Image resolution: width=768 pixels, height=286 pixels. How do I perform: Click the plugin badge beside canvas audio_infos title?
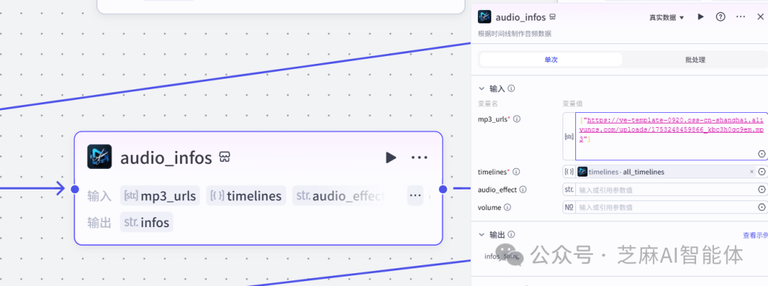pyautogui.click(x=225, y=158)
